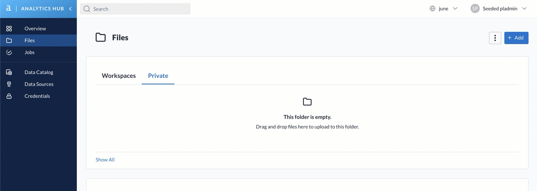The height and width of the screenshot is (191, 537).
Task: Click the search magnifier icon
Action: (87, 9)
